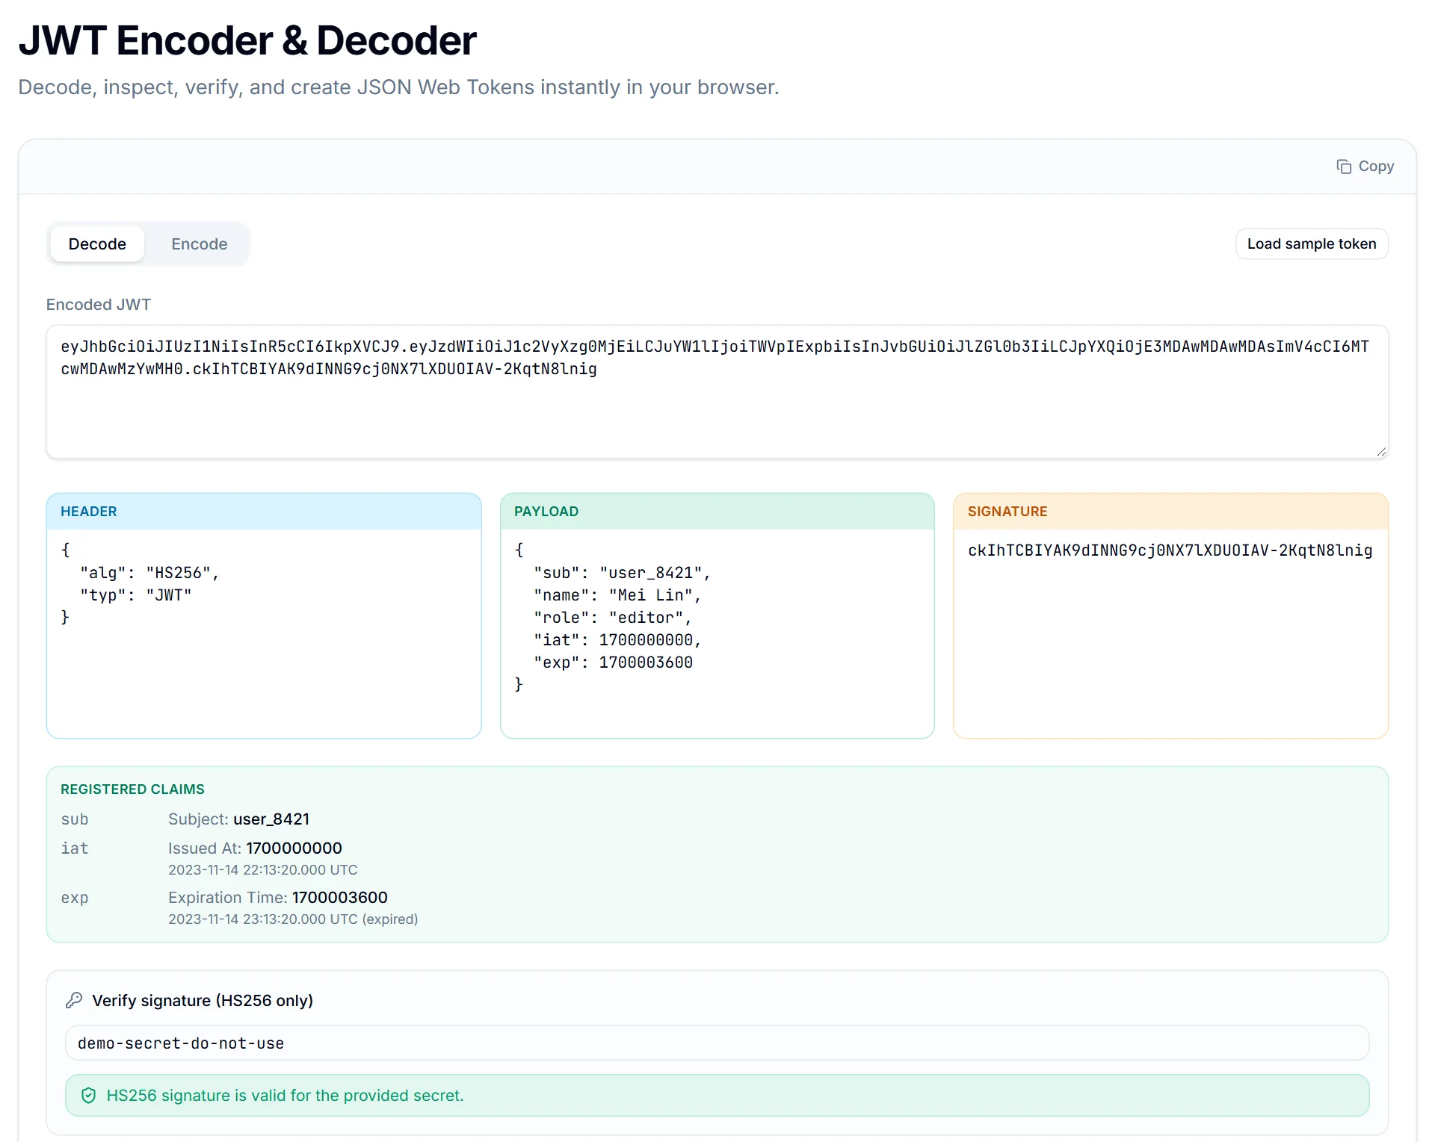Click the iat claim key label
Screen dimensions: 1435x1142
click(75, 848)
